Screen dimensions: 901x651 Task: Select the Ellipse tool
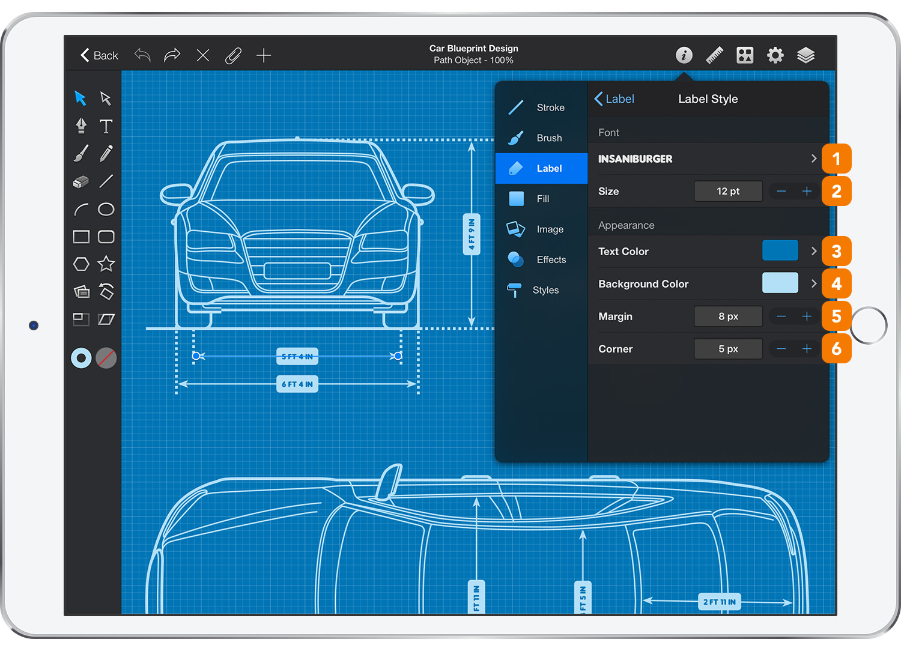point(106,209)
